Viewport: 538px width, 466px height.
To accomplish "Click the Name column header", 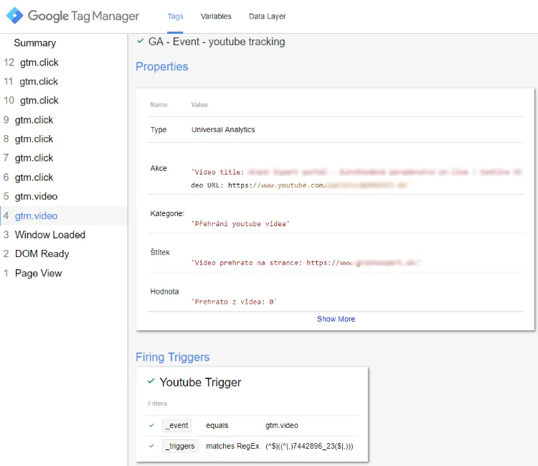I will click(x=159, y=105).
